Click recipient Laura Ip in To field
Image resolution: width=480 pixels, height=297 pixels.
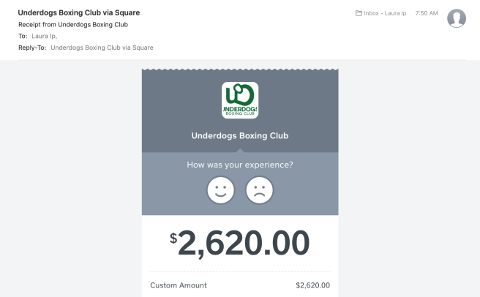pos(44,36)
